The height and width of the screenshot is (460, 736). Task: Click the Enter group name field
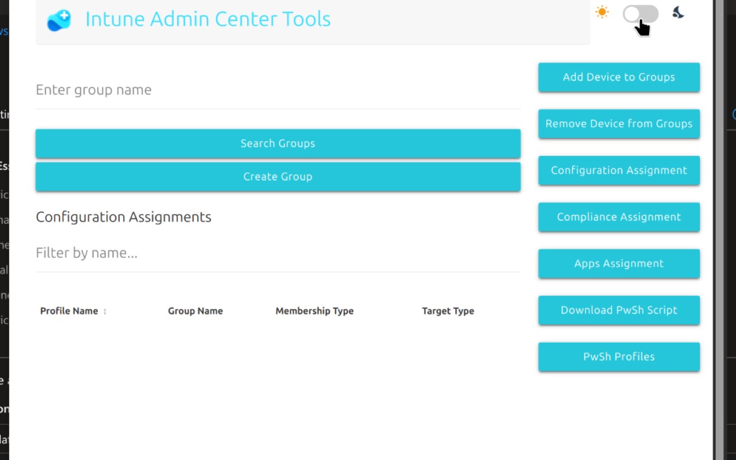(278, 90)
